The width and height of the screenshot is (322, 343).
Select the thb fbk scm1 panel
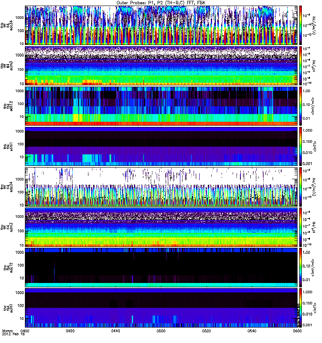[x=161, y=146]
